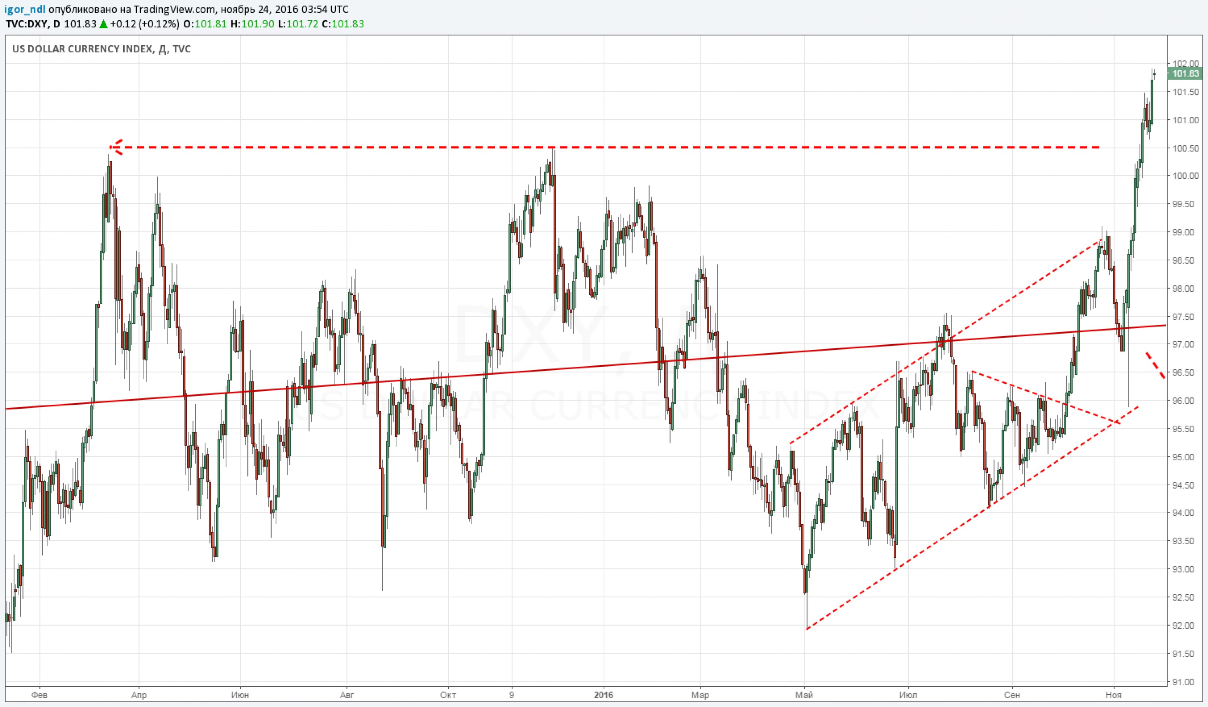This screenshot has width=1208, height=707.
Task: Click the Апр date axis label
Action: [139, 695]
